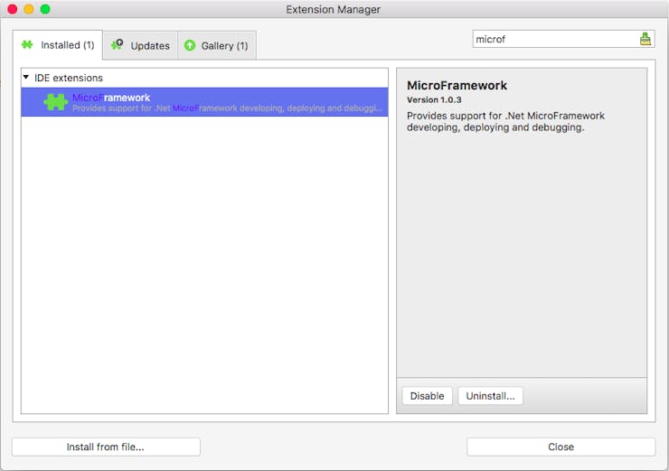Disable the MicroFramework extension

click(x=427, y=396)
